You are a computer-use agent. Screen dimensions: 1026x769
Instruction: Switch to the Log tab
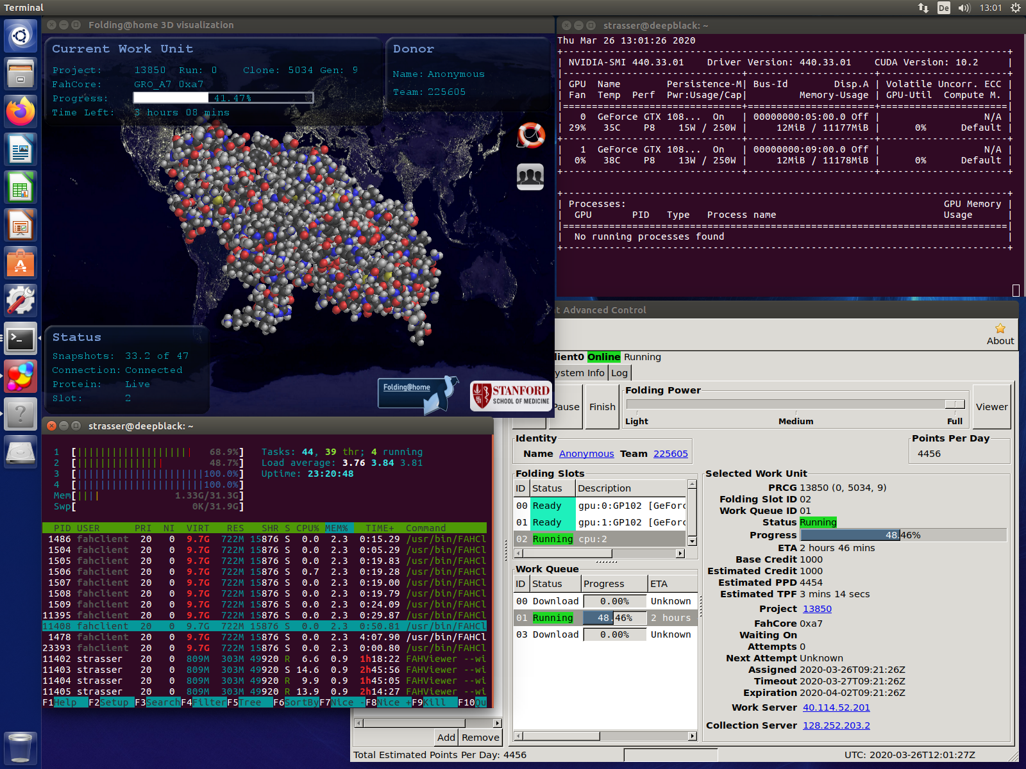pyautogui.click(x=619, y=373)
